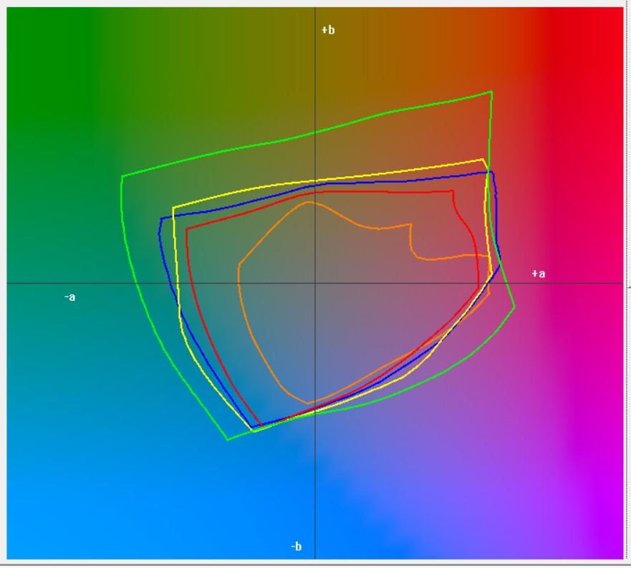
Task: Select the yellow gamut outline's top-right corner
Action: coord(483,159)
